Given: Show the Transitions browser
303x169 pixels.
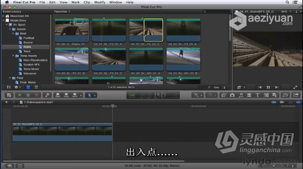Looking at the screenshot, I should click(x=249, y=95).
